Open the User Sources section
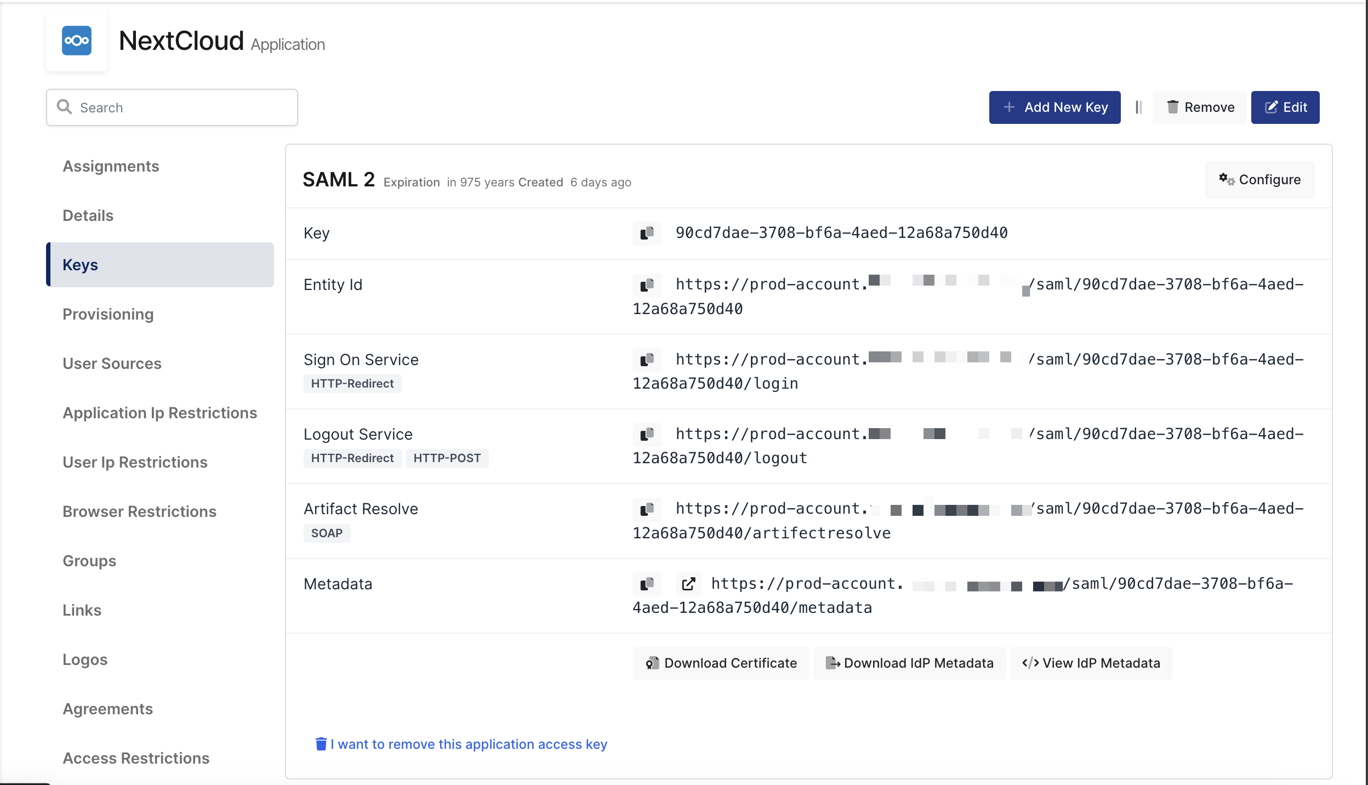Viewport: 1368px width, 785px height. coord(112,363)
